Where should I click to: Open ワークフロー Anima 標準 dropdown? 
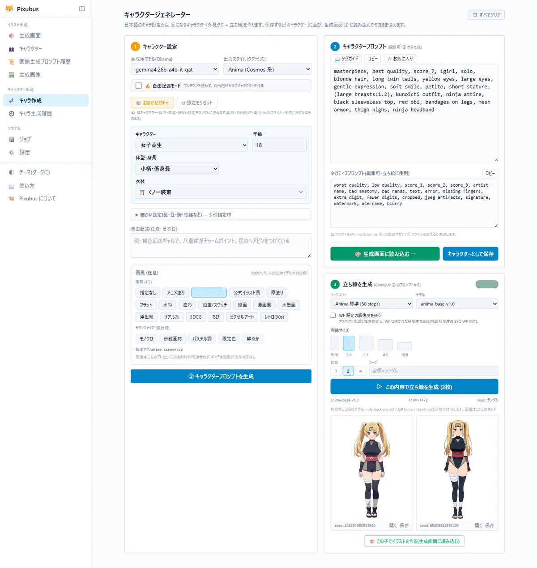tap(371, 304)
